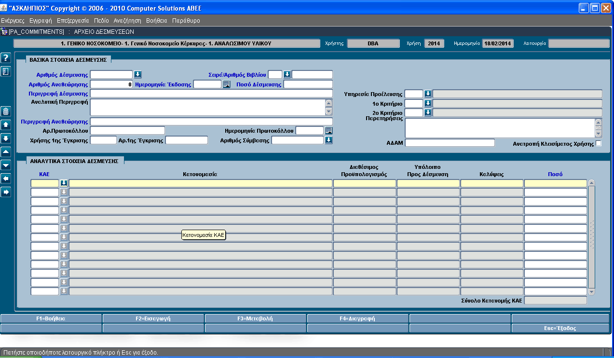This screenshot has height=358, width=614.
Task: Click scroll-up arrow of details table
Action: click(x=592, y=183)
